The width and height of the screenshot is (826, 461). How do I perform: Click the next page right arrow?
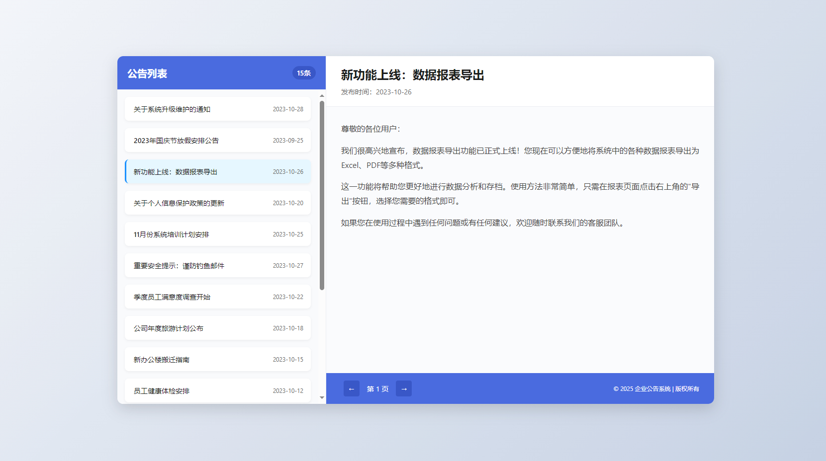[x=404, y=388]
